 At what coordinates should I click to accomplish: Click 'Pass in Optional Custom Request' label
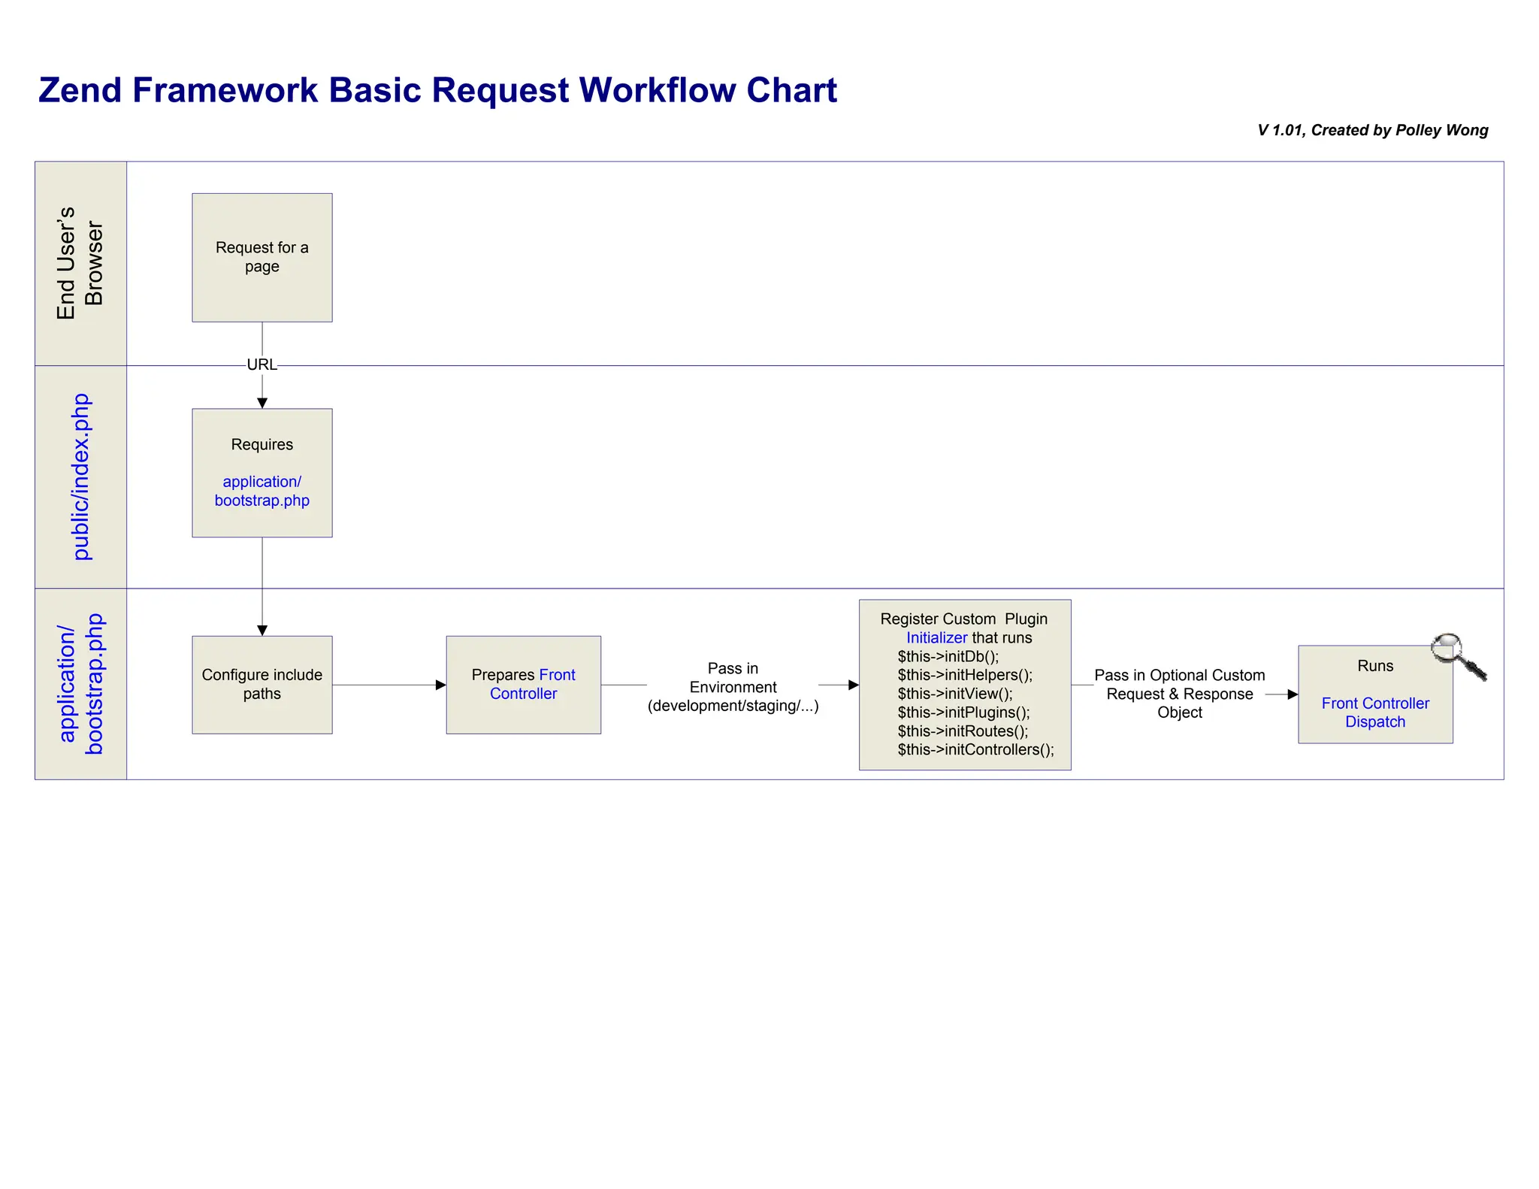pyautogui.click(x=1179, y=693)
